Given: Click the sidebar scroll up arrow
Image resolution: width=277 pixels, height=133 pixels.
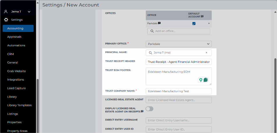Looking at the screenshot, I should pyautogui.click(x=38, y=2).
